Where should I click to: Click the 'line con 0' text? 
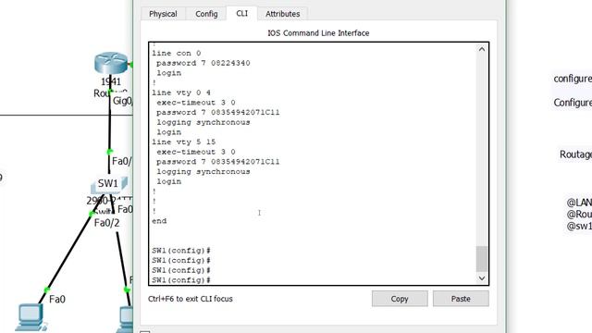(177, 54)
